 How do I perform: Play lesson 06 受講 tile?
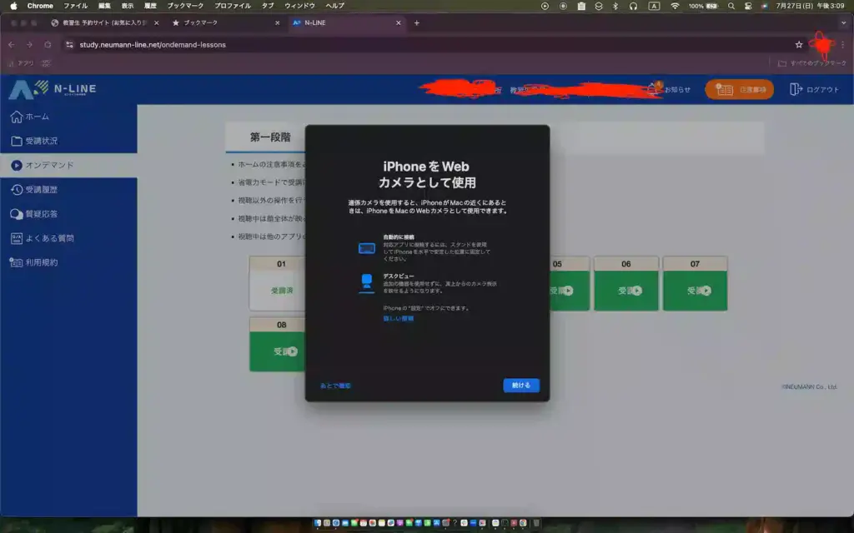[625, 291]
